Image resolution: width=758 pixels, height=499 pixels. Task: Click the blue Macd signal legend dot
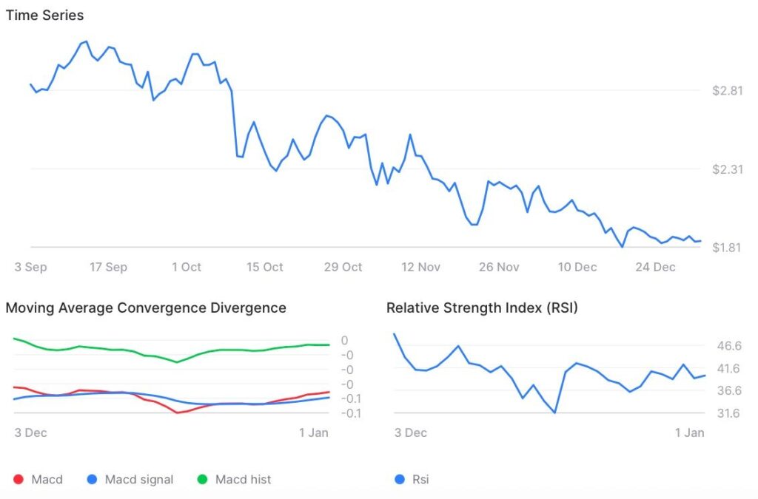[92, 480]
